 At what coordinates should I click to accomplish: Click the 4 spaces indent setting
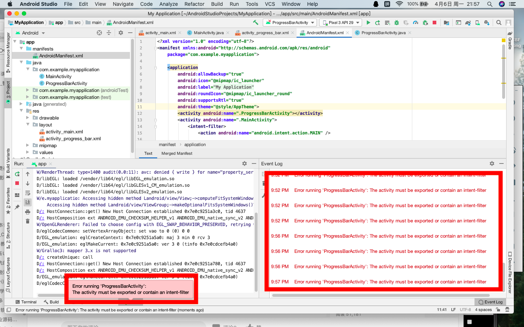point(483,310)
